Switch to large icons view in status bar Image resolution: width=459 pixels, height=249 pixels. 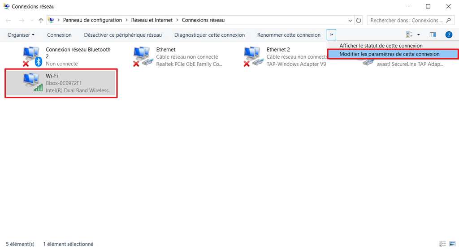tap(452, 244)
